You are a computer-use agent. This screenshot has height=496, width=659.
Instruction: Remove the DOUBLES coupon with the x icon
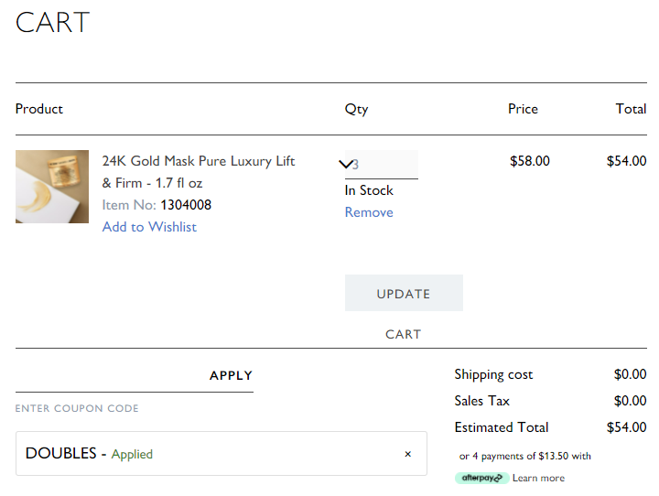[x=407, y=454]
